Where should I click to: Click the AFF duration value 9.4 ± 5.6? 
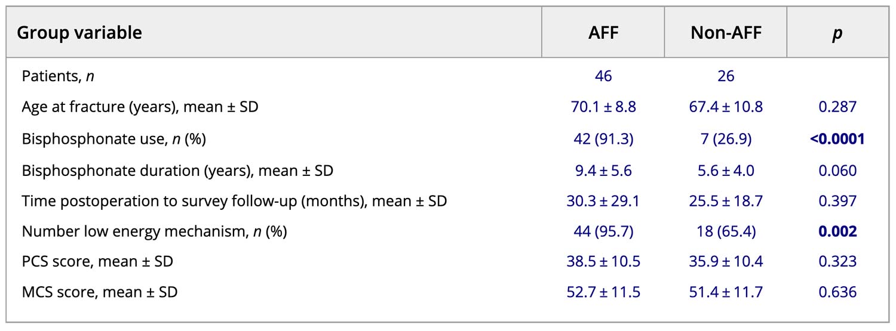click(603, 171)
